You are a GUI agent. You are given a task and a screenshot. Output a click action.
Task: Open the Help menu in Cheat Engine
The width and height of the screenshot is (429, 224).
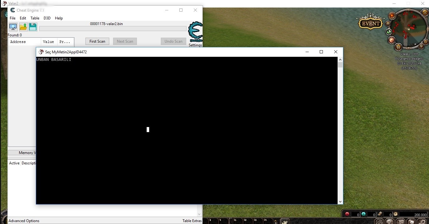point(59,18)
